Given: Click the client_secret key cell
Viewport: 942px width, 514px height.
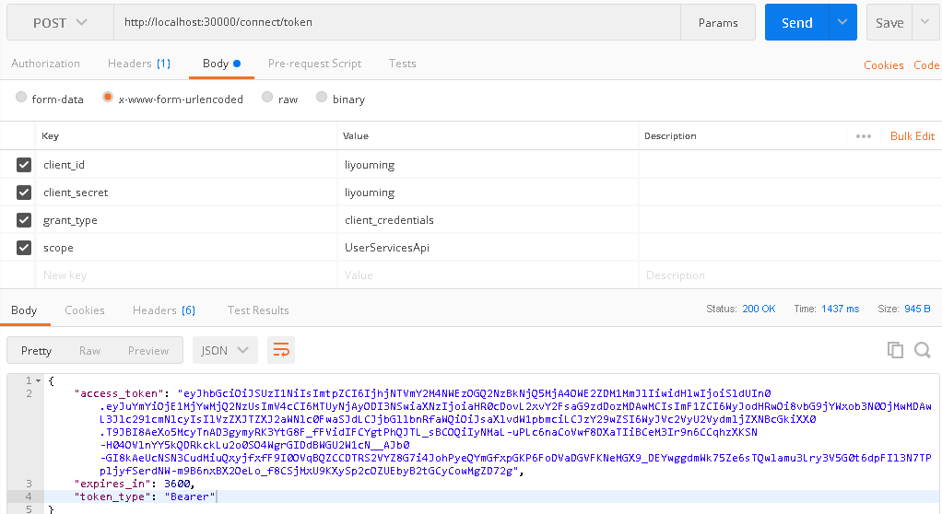Looking at the screenshot, I should [x=187, y=193].
